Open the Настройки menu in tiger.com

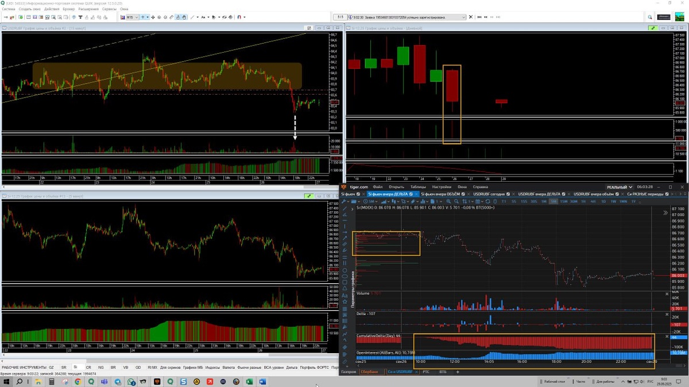coord(442,187)
